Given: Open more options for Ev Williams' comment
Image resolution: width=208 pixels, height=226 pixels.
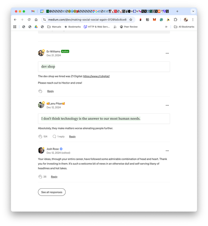Looking at the screenshot, I should pyautogui.click(x=167, y=53).
